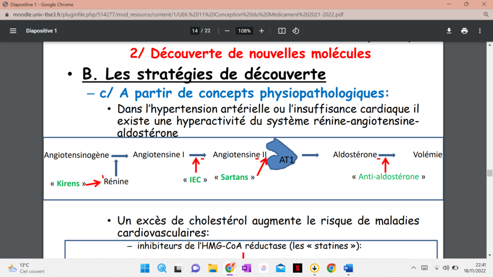Print the PDF document
Viewport: 493px width, 277px height.
pyautogui.click(x=464, y=31)
